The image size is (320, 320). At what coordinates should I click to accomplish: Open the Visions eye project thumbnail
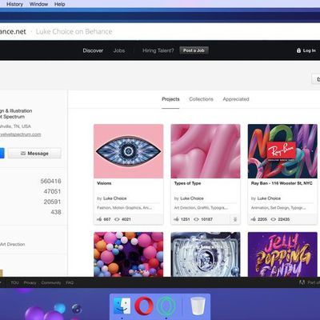coord(129,151)
